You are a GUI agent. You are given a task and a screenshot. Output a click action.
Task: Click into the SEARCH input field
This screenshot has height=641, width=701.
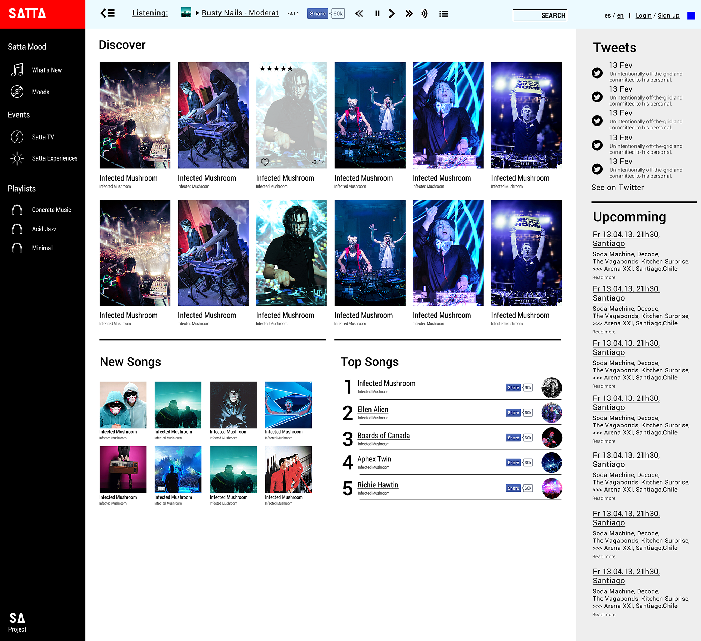[x=540, y=15]
